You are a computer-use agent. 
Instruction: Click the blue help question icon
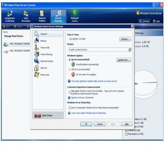69,81
